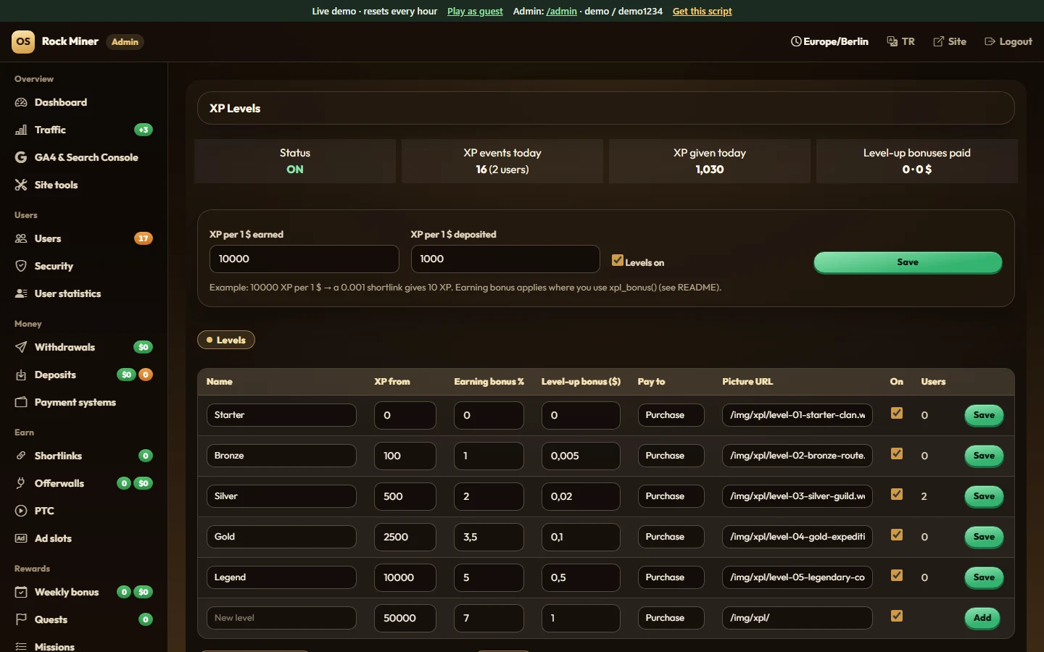The image size is (1044, 652).
Task: Toggle the On checkbox for Silver level
Action: coord(897,494)
